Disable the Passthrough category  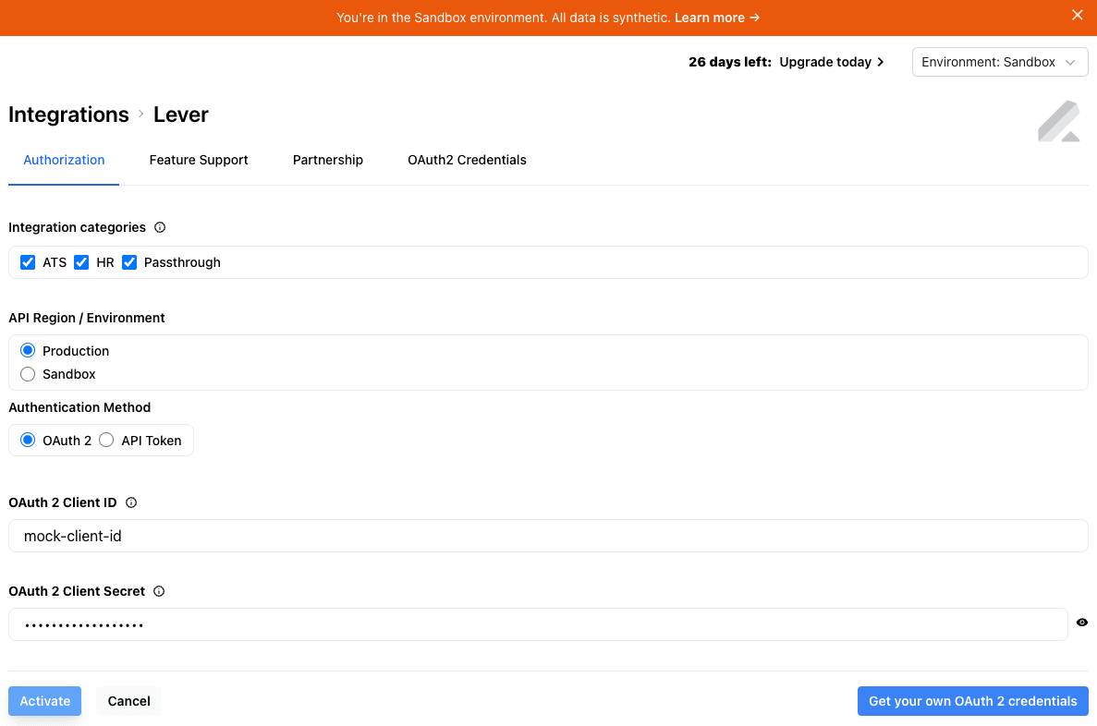tap(129, 262)
